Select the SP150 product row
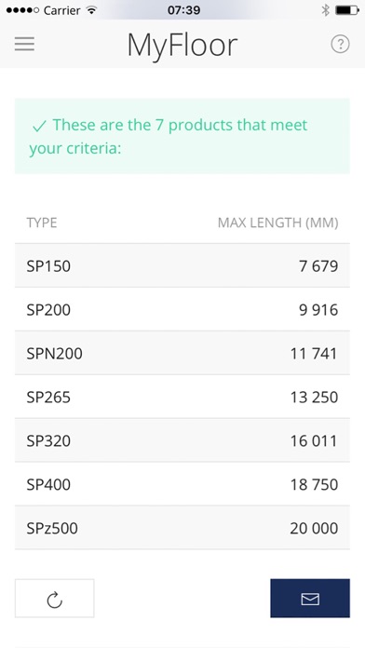This screenshot has width=365, height=648. coord(182,265)
